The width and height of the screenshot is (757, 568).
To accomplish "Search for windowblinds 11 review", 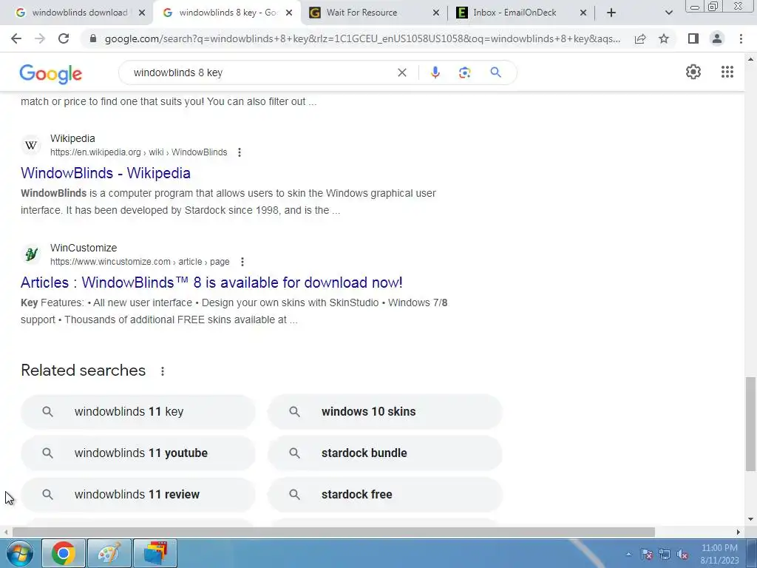I will [138, 495].
